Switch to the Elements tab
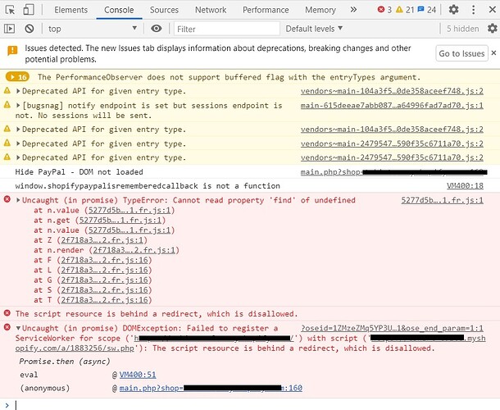Image resolution: width=500 pixels, height=410 pixels. pos(70,10)
